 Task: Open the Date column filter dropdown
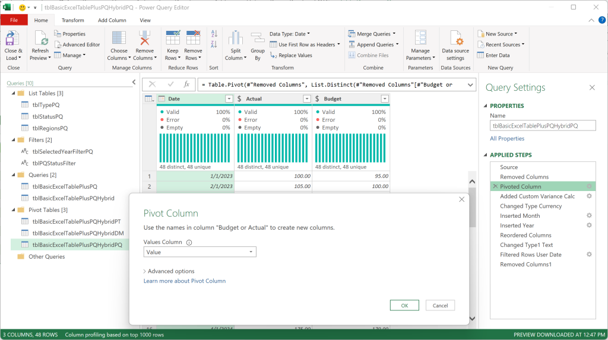pyautogui.click(x=229, y=99)
